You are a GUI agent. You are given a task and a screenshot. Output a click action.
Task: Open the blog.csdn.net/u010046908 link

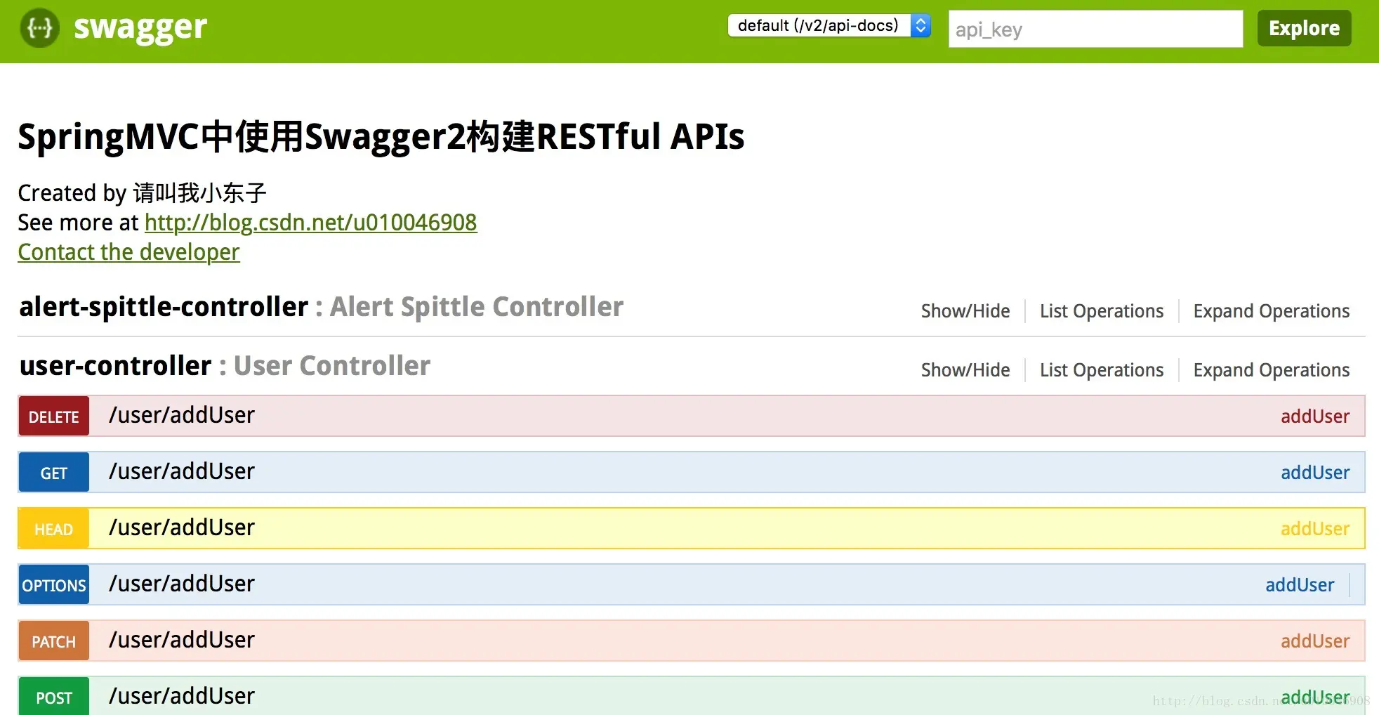click(310, 223)
